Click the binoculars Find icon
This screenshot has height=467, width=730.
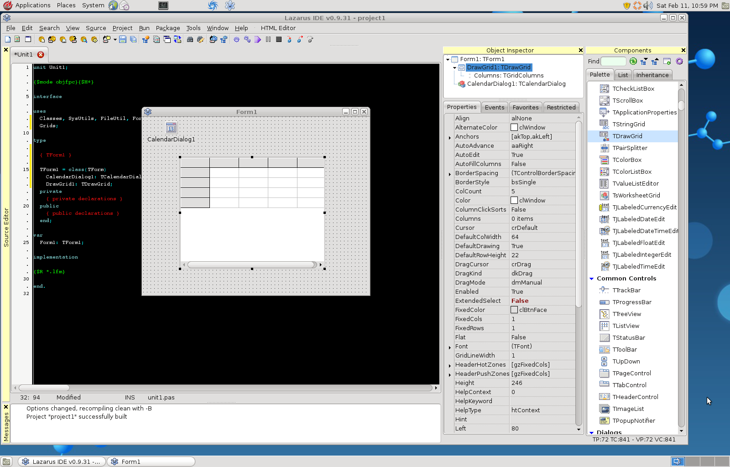190,40
